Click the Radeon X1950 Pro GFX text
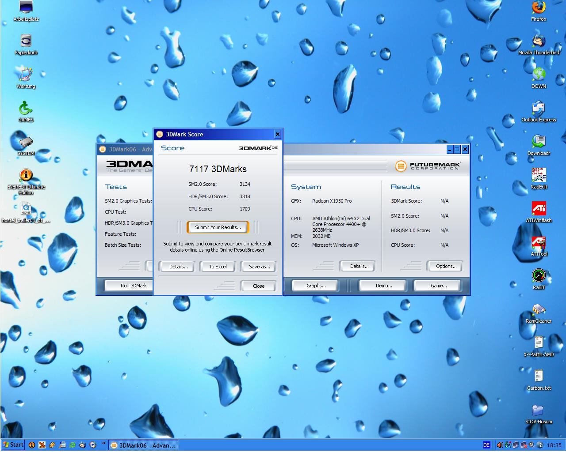566x452 pixels. (x=332, y=201)
